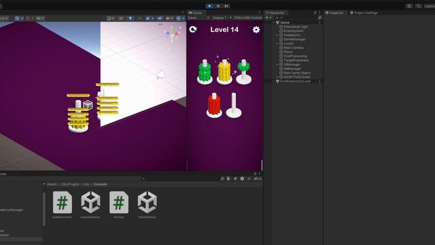The width and height of the screenshot is (435, 245).
Task: Open the Gizmos dropdown arrow
Action: [x=183, y=18]
